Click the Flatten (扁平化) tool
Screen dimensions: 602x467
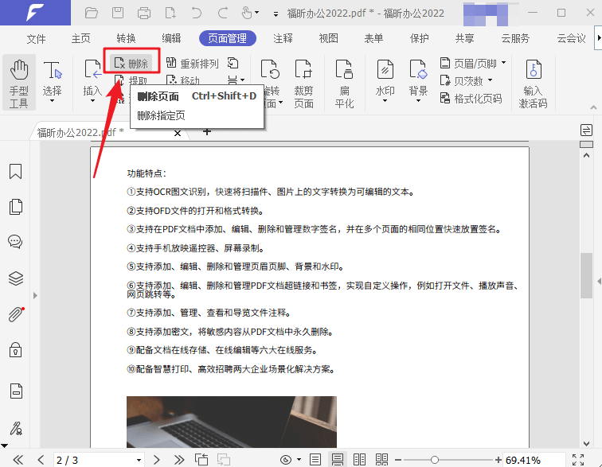tap(344, 84)
